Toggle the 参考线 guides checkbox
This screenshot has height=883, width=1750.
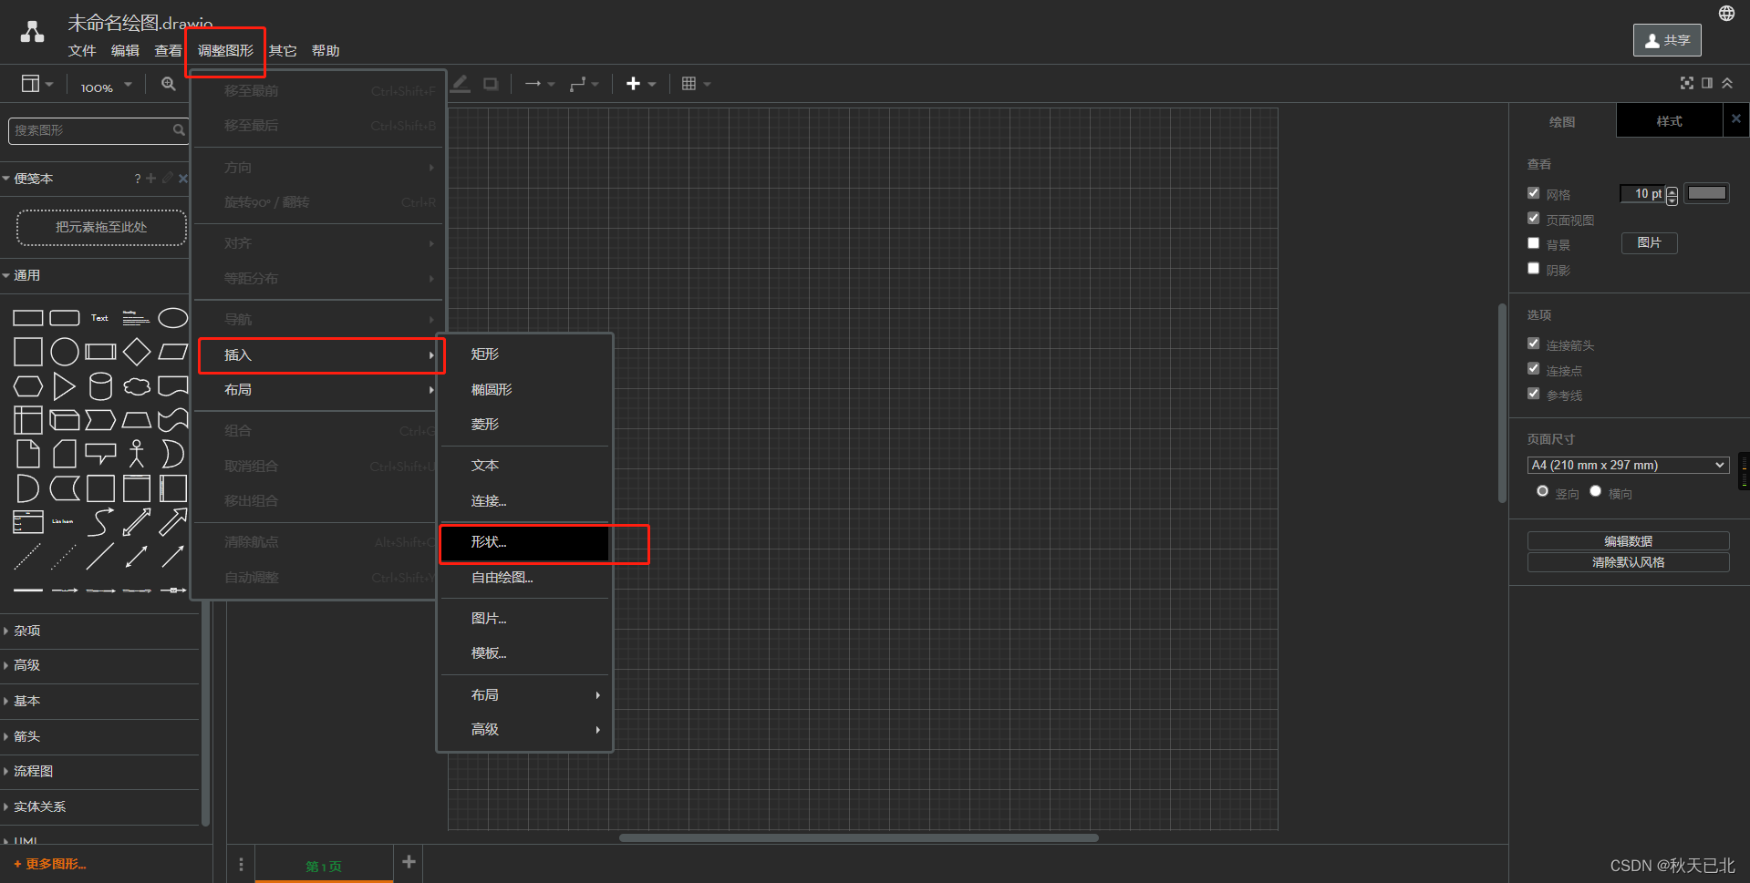point(1534,394)
